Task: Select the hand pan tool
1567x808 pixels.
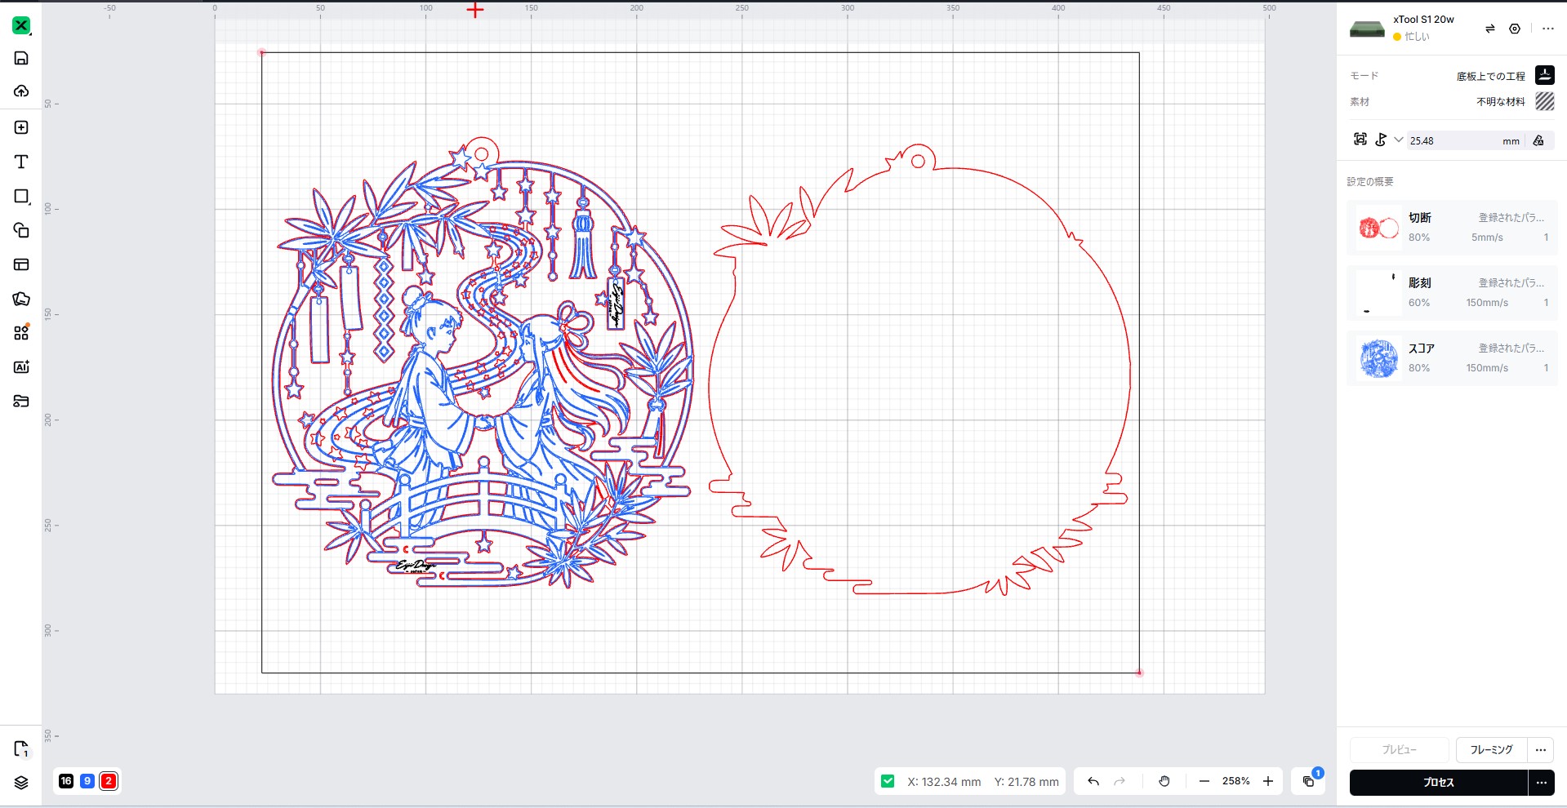Action: pos(1164,781)
